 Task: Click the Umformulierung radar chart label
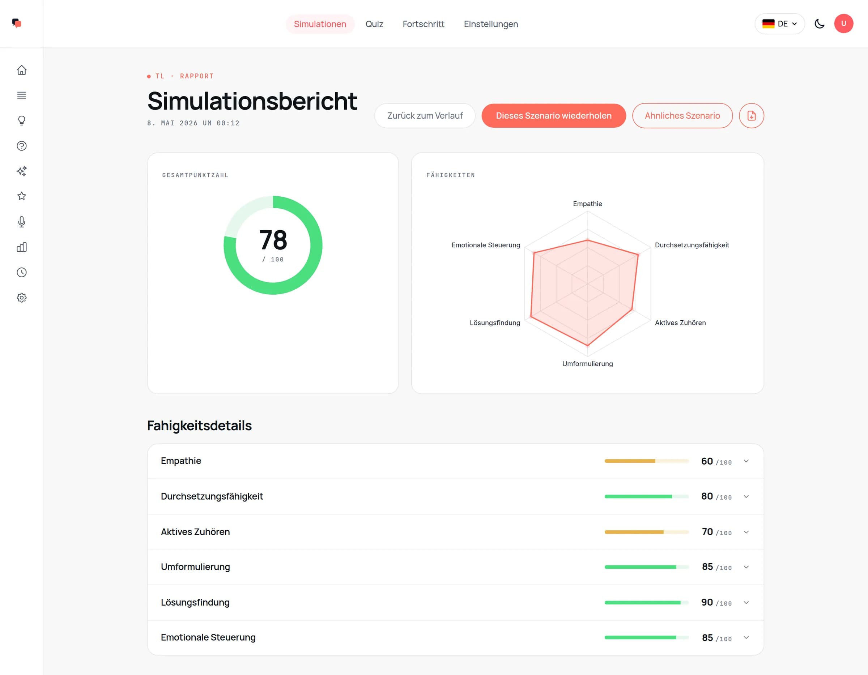click(587, 363)
